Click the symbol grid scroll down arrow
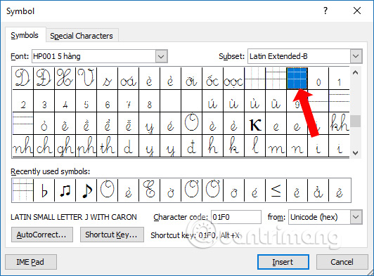Image resolution: width=374 pixels, height=276 pixels. click(x=356, y=153)
